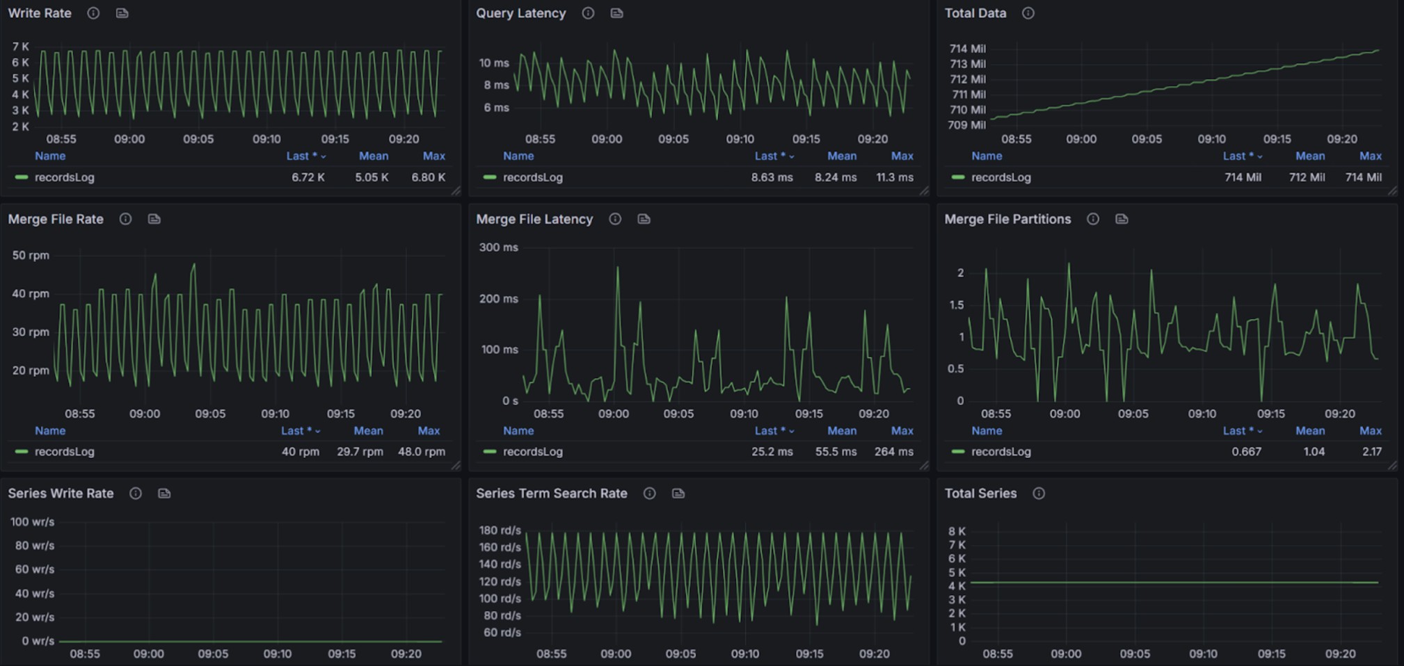
Task: Sort Query Latency legend by Mean
Action: [842, 156]
